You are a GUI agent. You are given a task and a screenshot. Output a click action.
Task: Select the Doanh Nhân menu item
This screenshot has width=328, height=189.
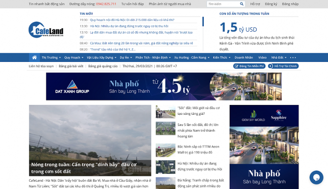pyautogui.click(x=243, y=57)
